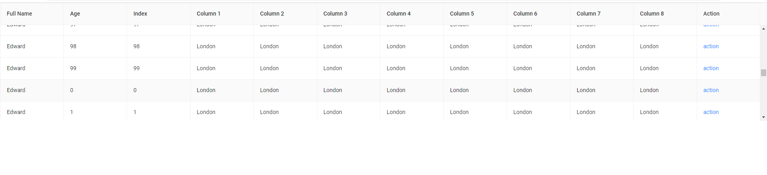Viewport: 767px width, 175px height.
Task: Click the action link in row 98
Action: 711,47
